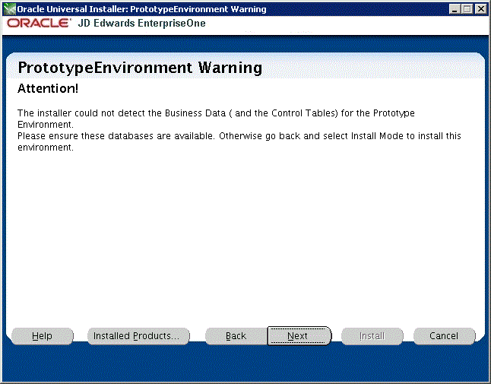Click the greyed-out Install button
491x384 pixels.
pos(372,336)
